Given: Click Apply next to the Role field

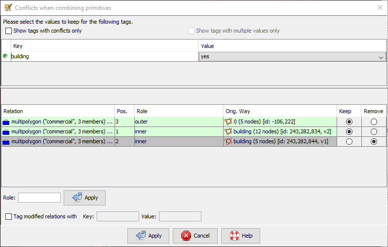Looking at the screenshot, I should pyautogui.click(x=84, y=198).
